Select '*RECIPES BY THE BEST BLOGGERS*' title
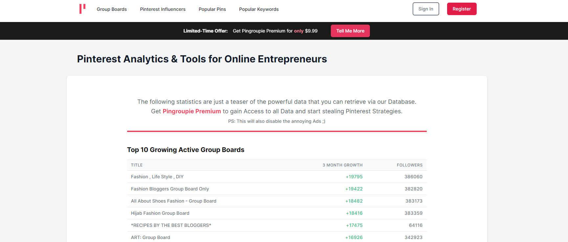This screenshot has height=242, width=568. pos(171,225)
